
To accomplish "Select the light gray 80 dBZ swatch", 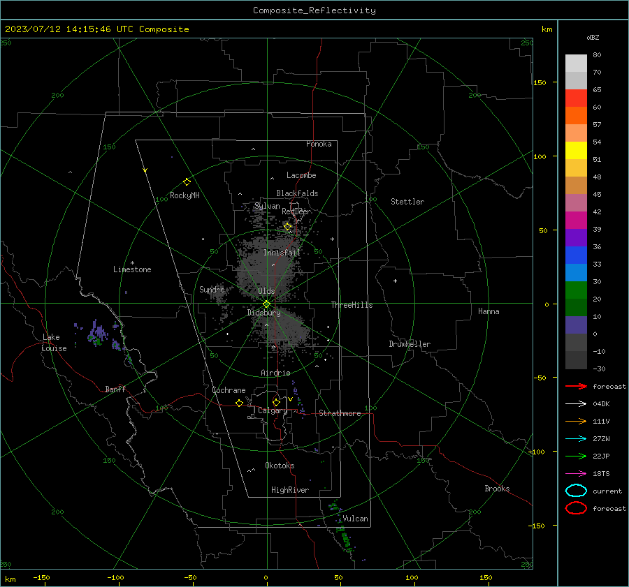I will tap(576, 64).
